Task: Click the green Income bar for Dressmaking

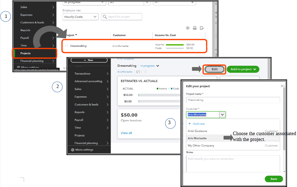Action: [x=175, y=45]
